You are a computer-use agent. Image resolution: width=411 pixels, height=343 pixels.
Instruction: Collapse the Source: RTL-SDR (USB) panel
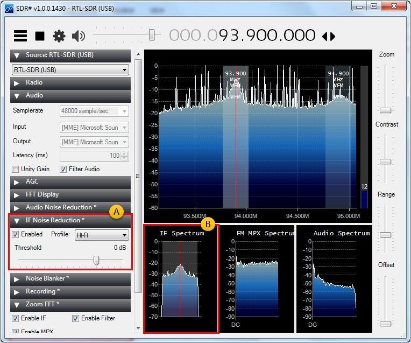point(70,55)
